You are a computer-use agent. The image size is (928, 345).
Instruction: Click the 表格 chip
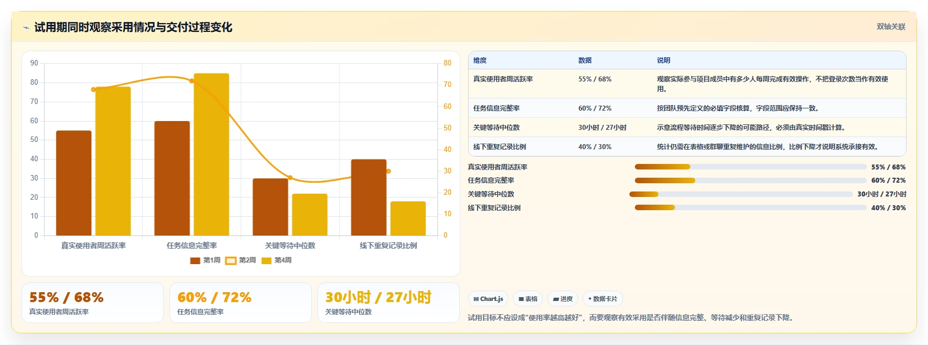(x=528, y=299)
